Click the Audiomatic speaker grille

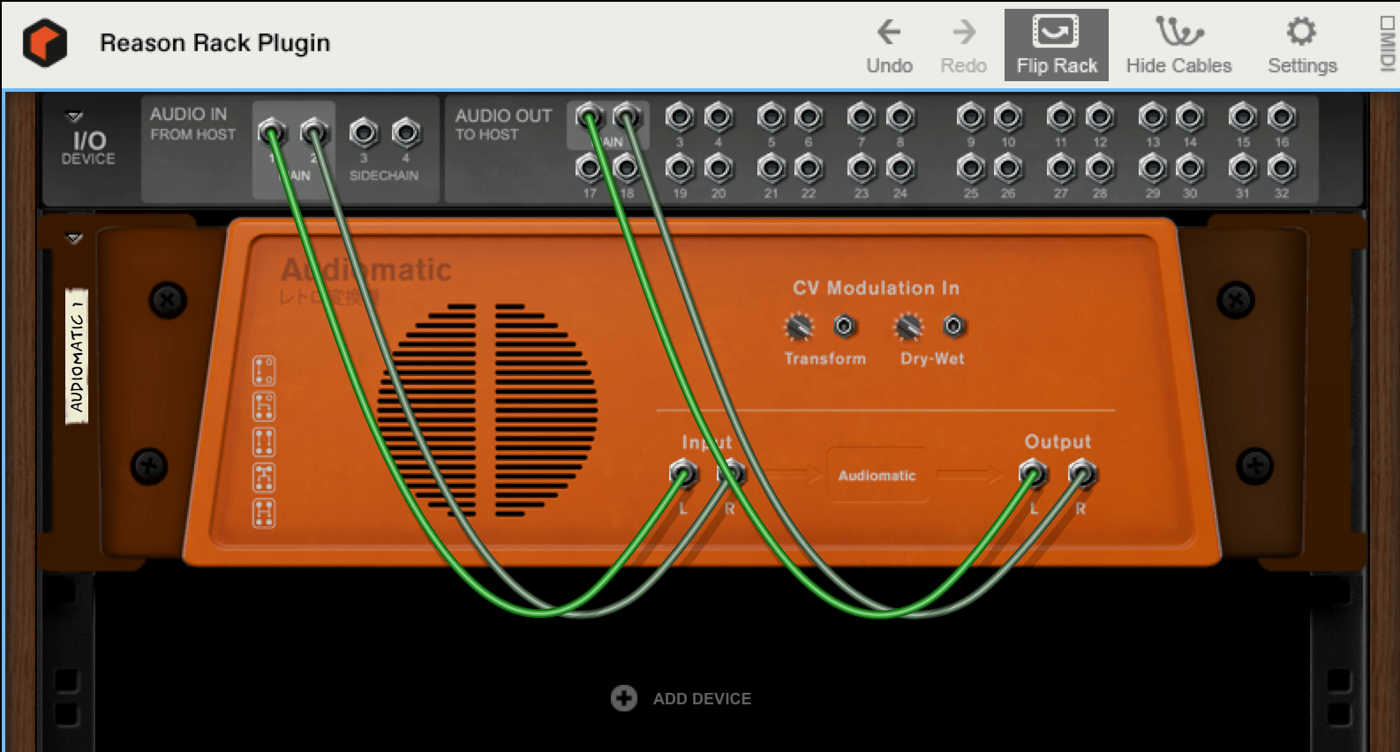pos(487,410)
